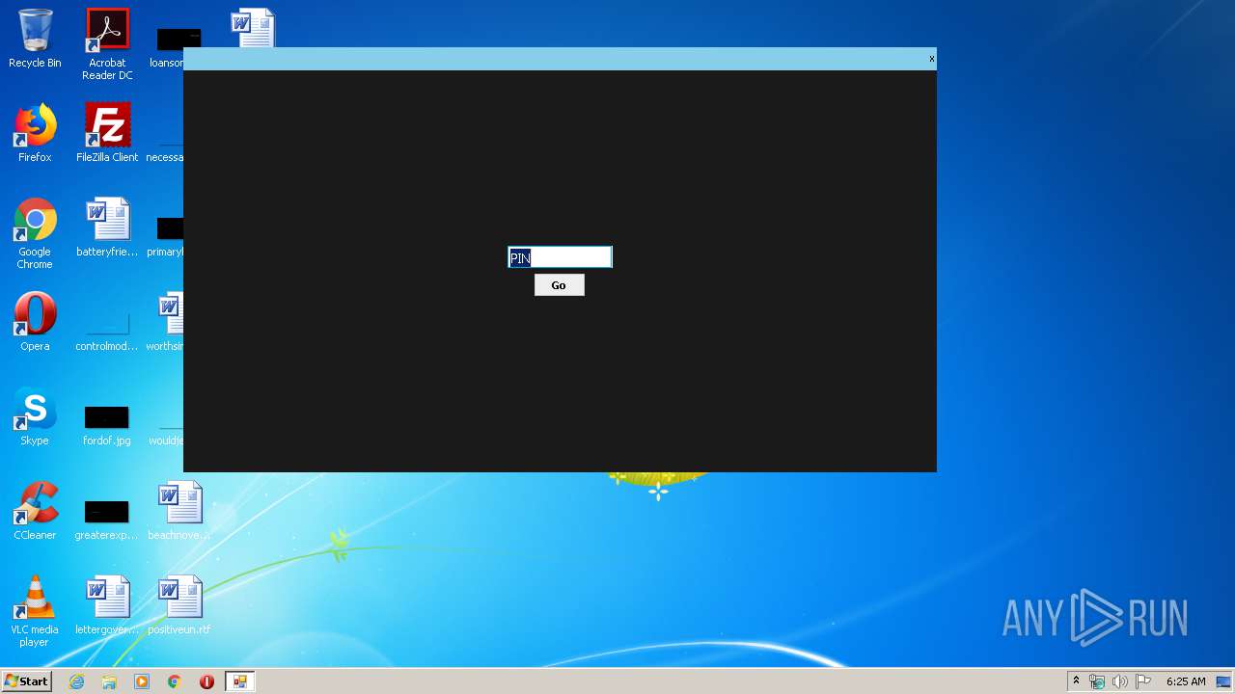Select the positiveun.rtf document icon

(179, 605)
